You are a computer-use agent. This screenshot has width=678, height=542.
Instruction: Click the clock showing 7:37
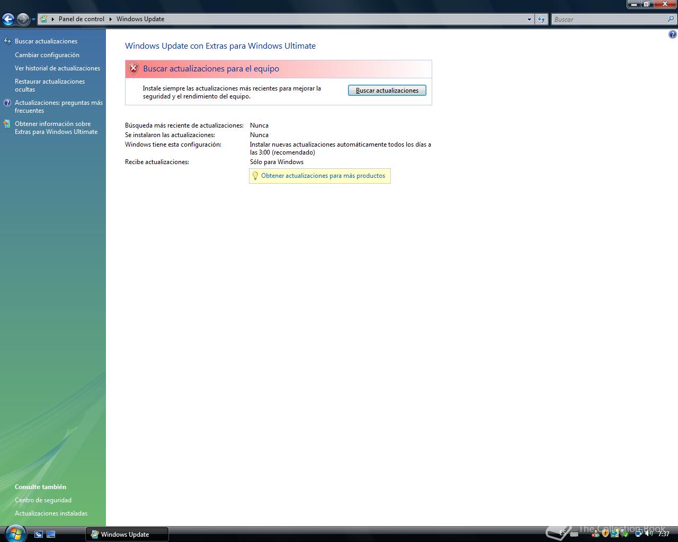point(664,534)
